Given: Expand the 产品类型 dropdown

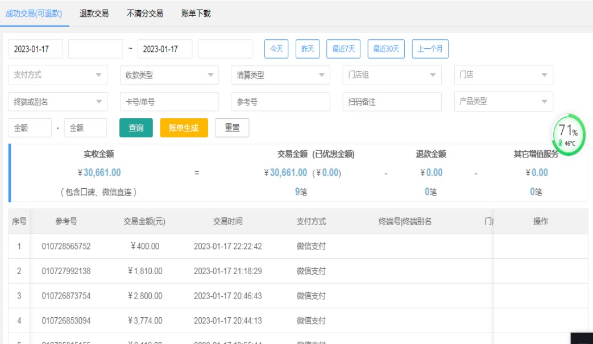Looking at the screenshot, I should click(x=503, y=102).
